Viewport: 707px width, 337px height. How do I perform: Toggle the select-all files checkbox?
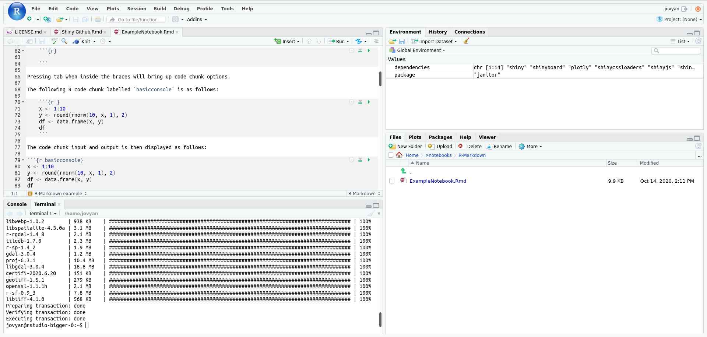click(x=391, y=155)
